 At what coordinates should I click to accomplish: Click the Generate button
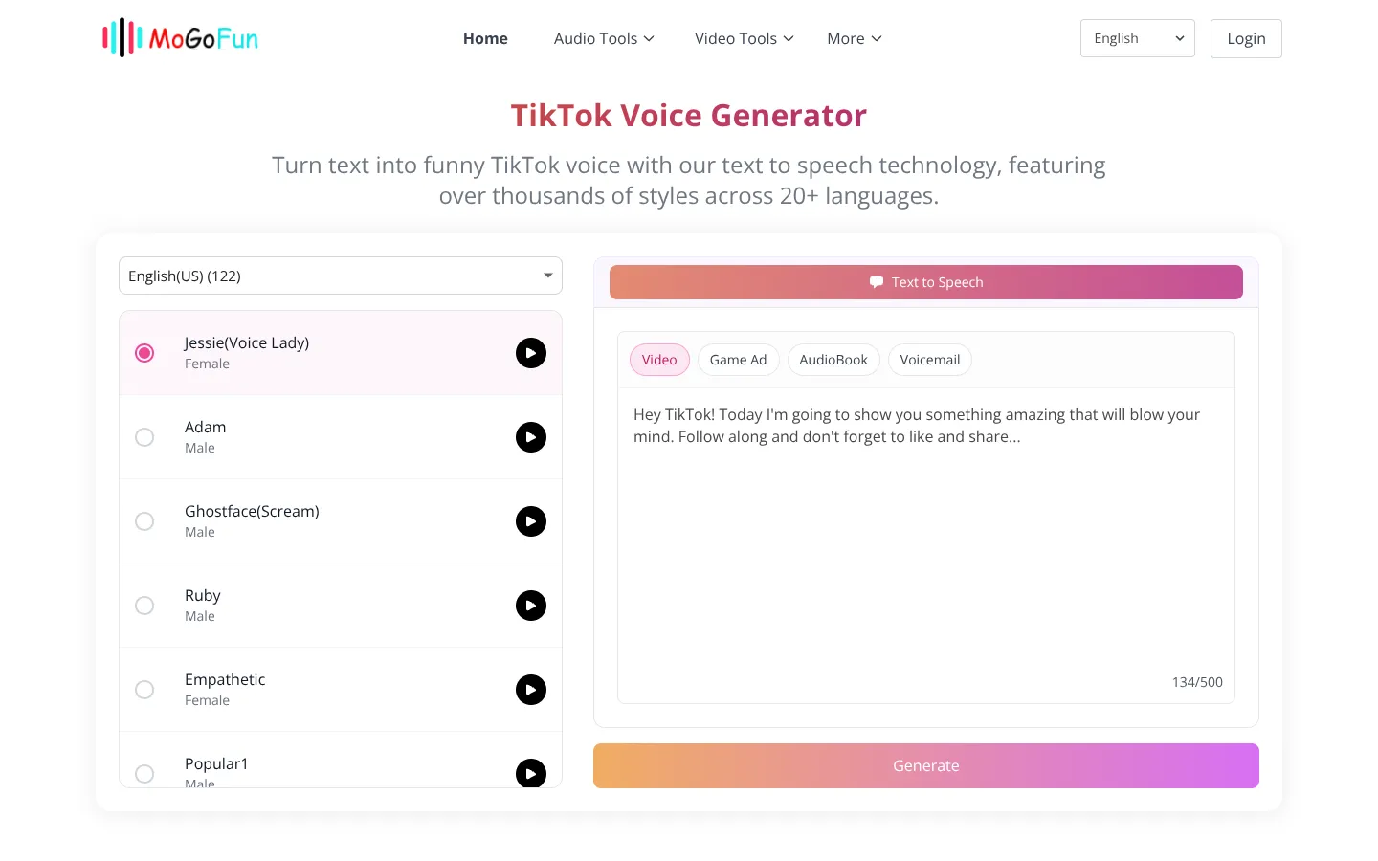pos(926,765)
